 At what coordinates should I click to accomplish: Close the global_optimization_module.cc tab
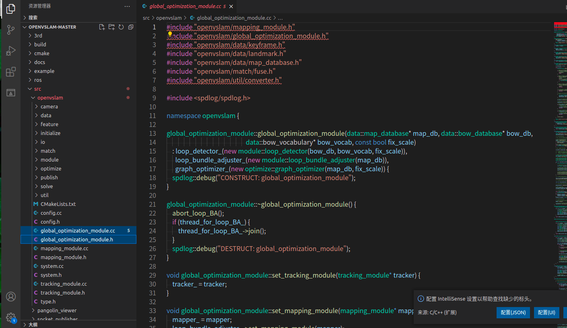point(231,6)
